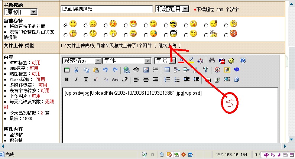Click the Underline formatting icon
Viewport: 295px width, 159px height.
pos(86,79)
